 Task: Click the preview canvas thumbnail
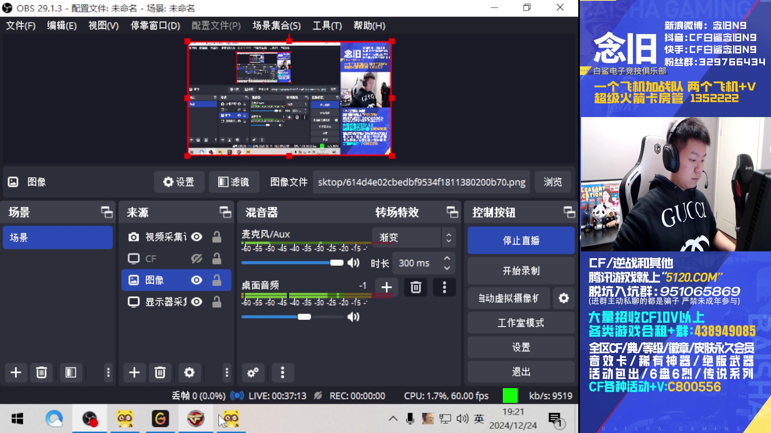click(289, 98)
